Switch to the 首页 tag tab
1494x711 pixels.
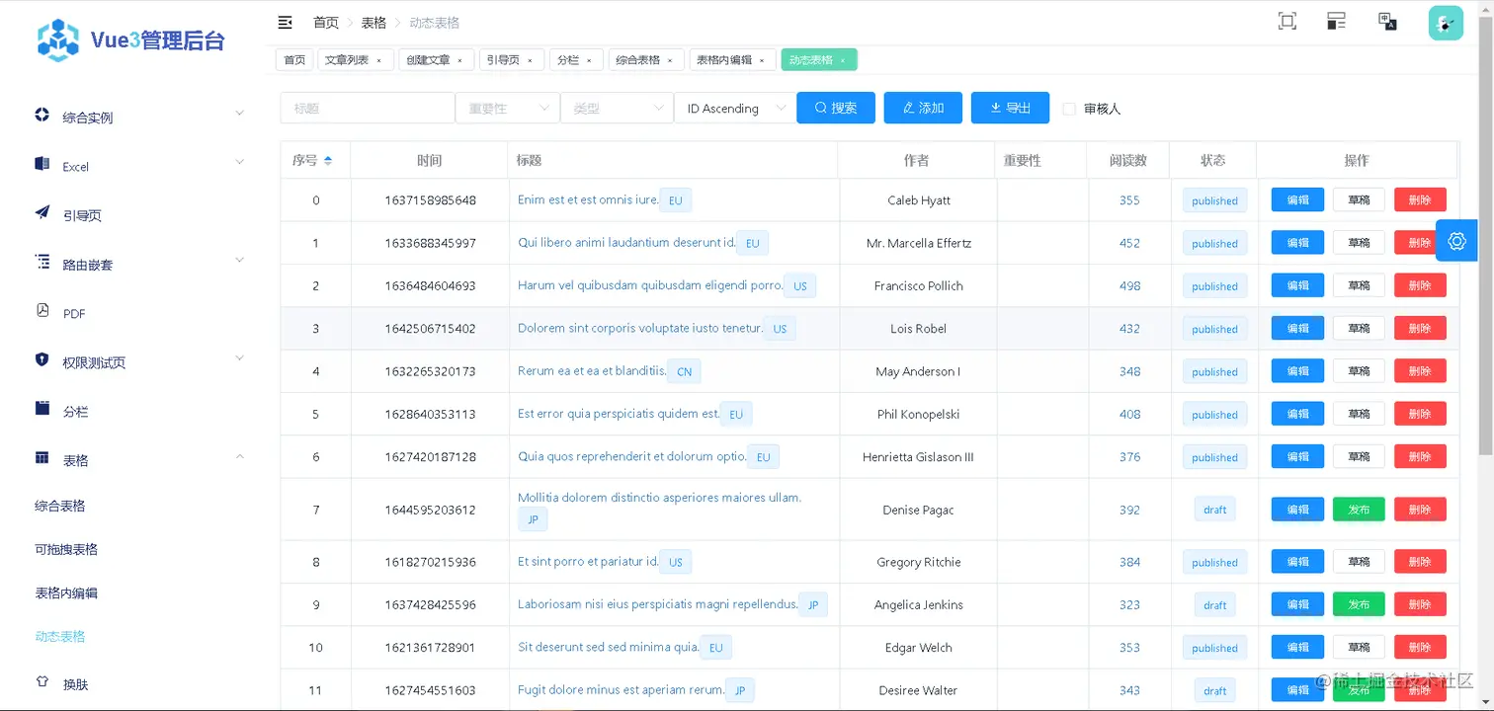pyautogui.click(x=294, y=60)
